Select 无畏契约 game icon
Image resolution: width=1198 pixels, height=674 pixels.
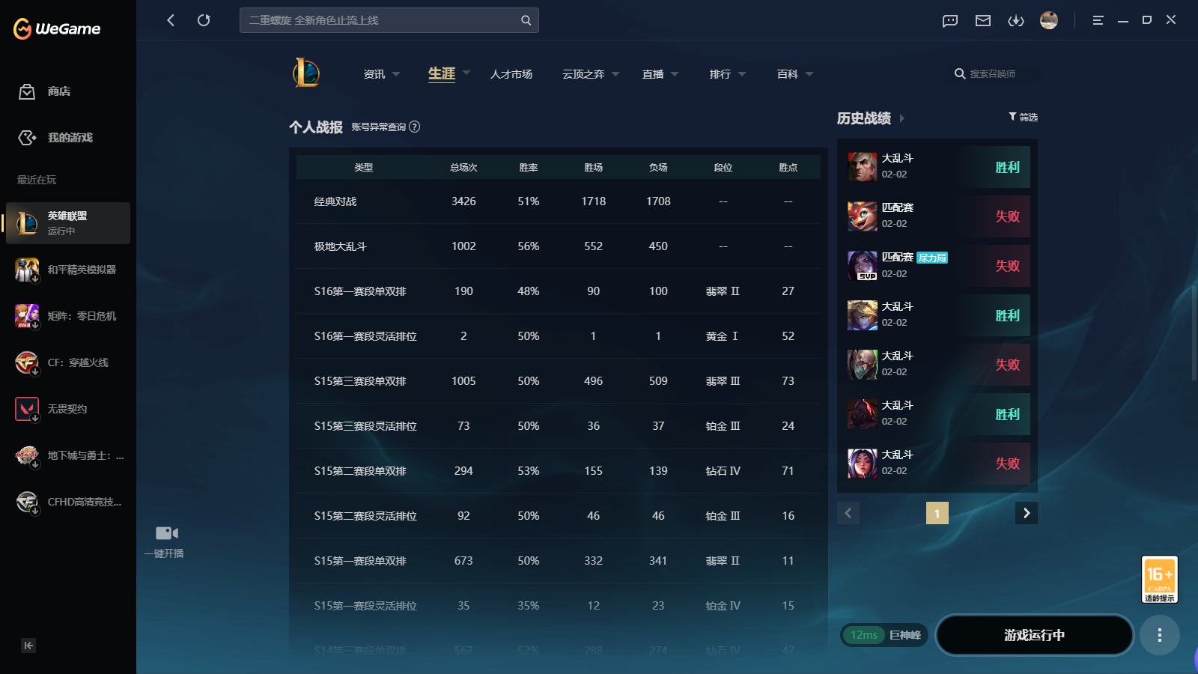point(27,409)
